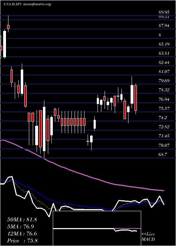Select the 79.69 price axis label
The image size is (176, 246).
coord(164,81)
